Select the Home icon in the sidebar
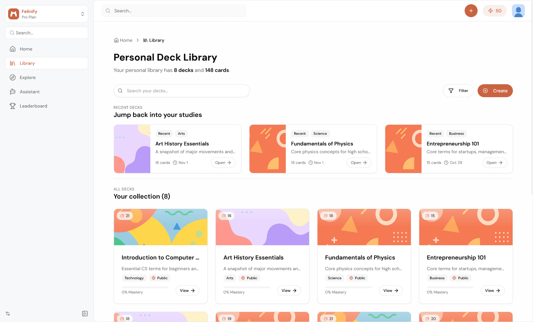The width and height of the screenshot is (533, 322). point(12,49)
